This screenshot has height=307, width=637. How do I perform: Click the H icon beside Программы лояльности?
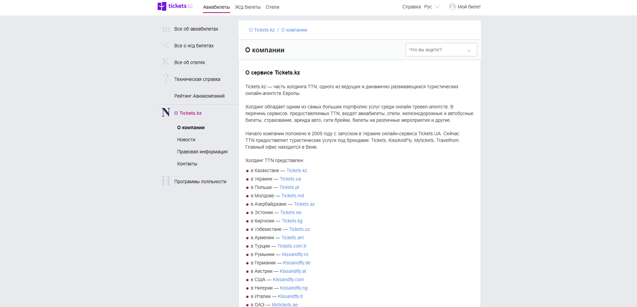[166, 181]
